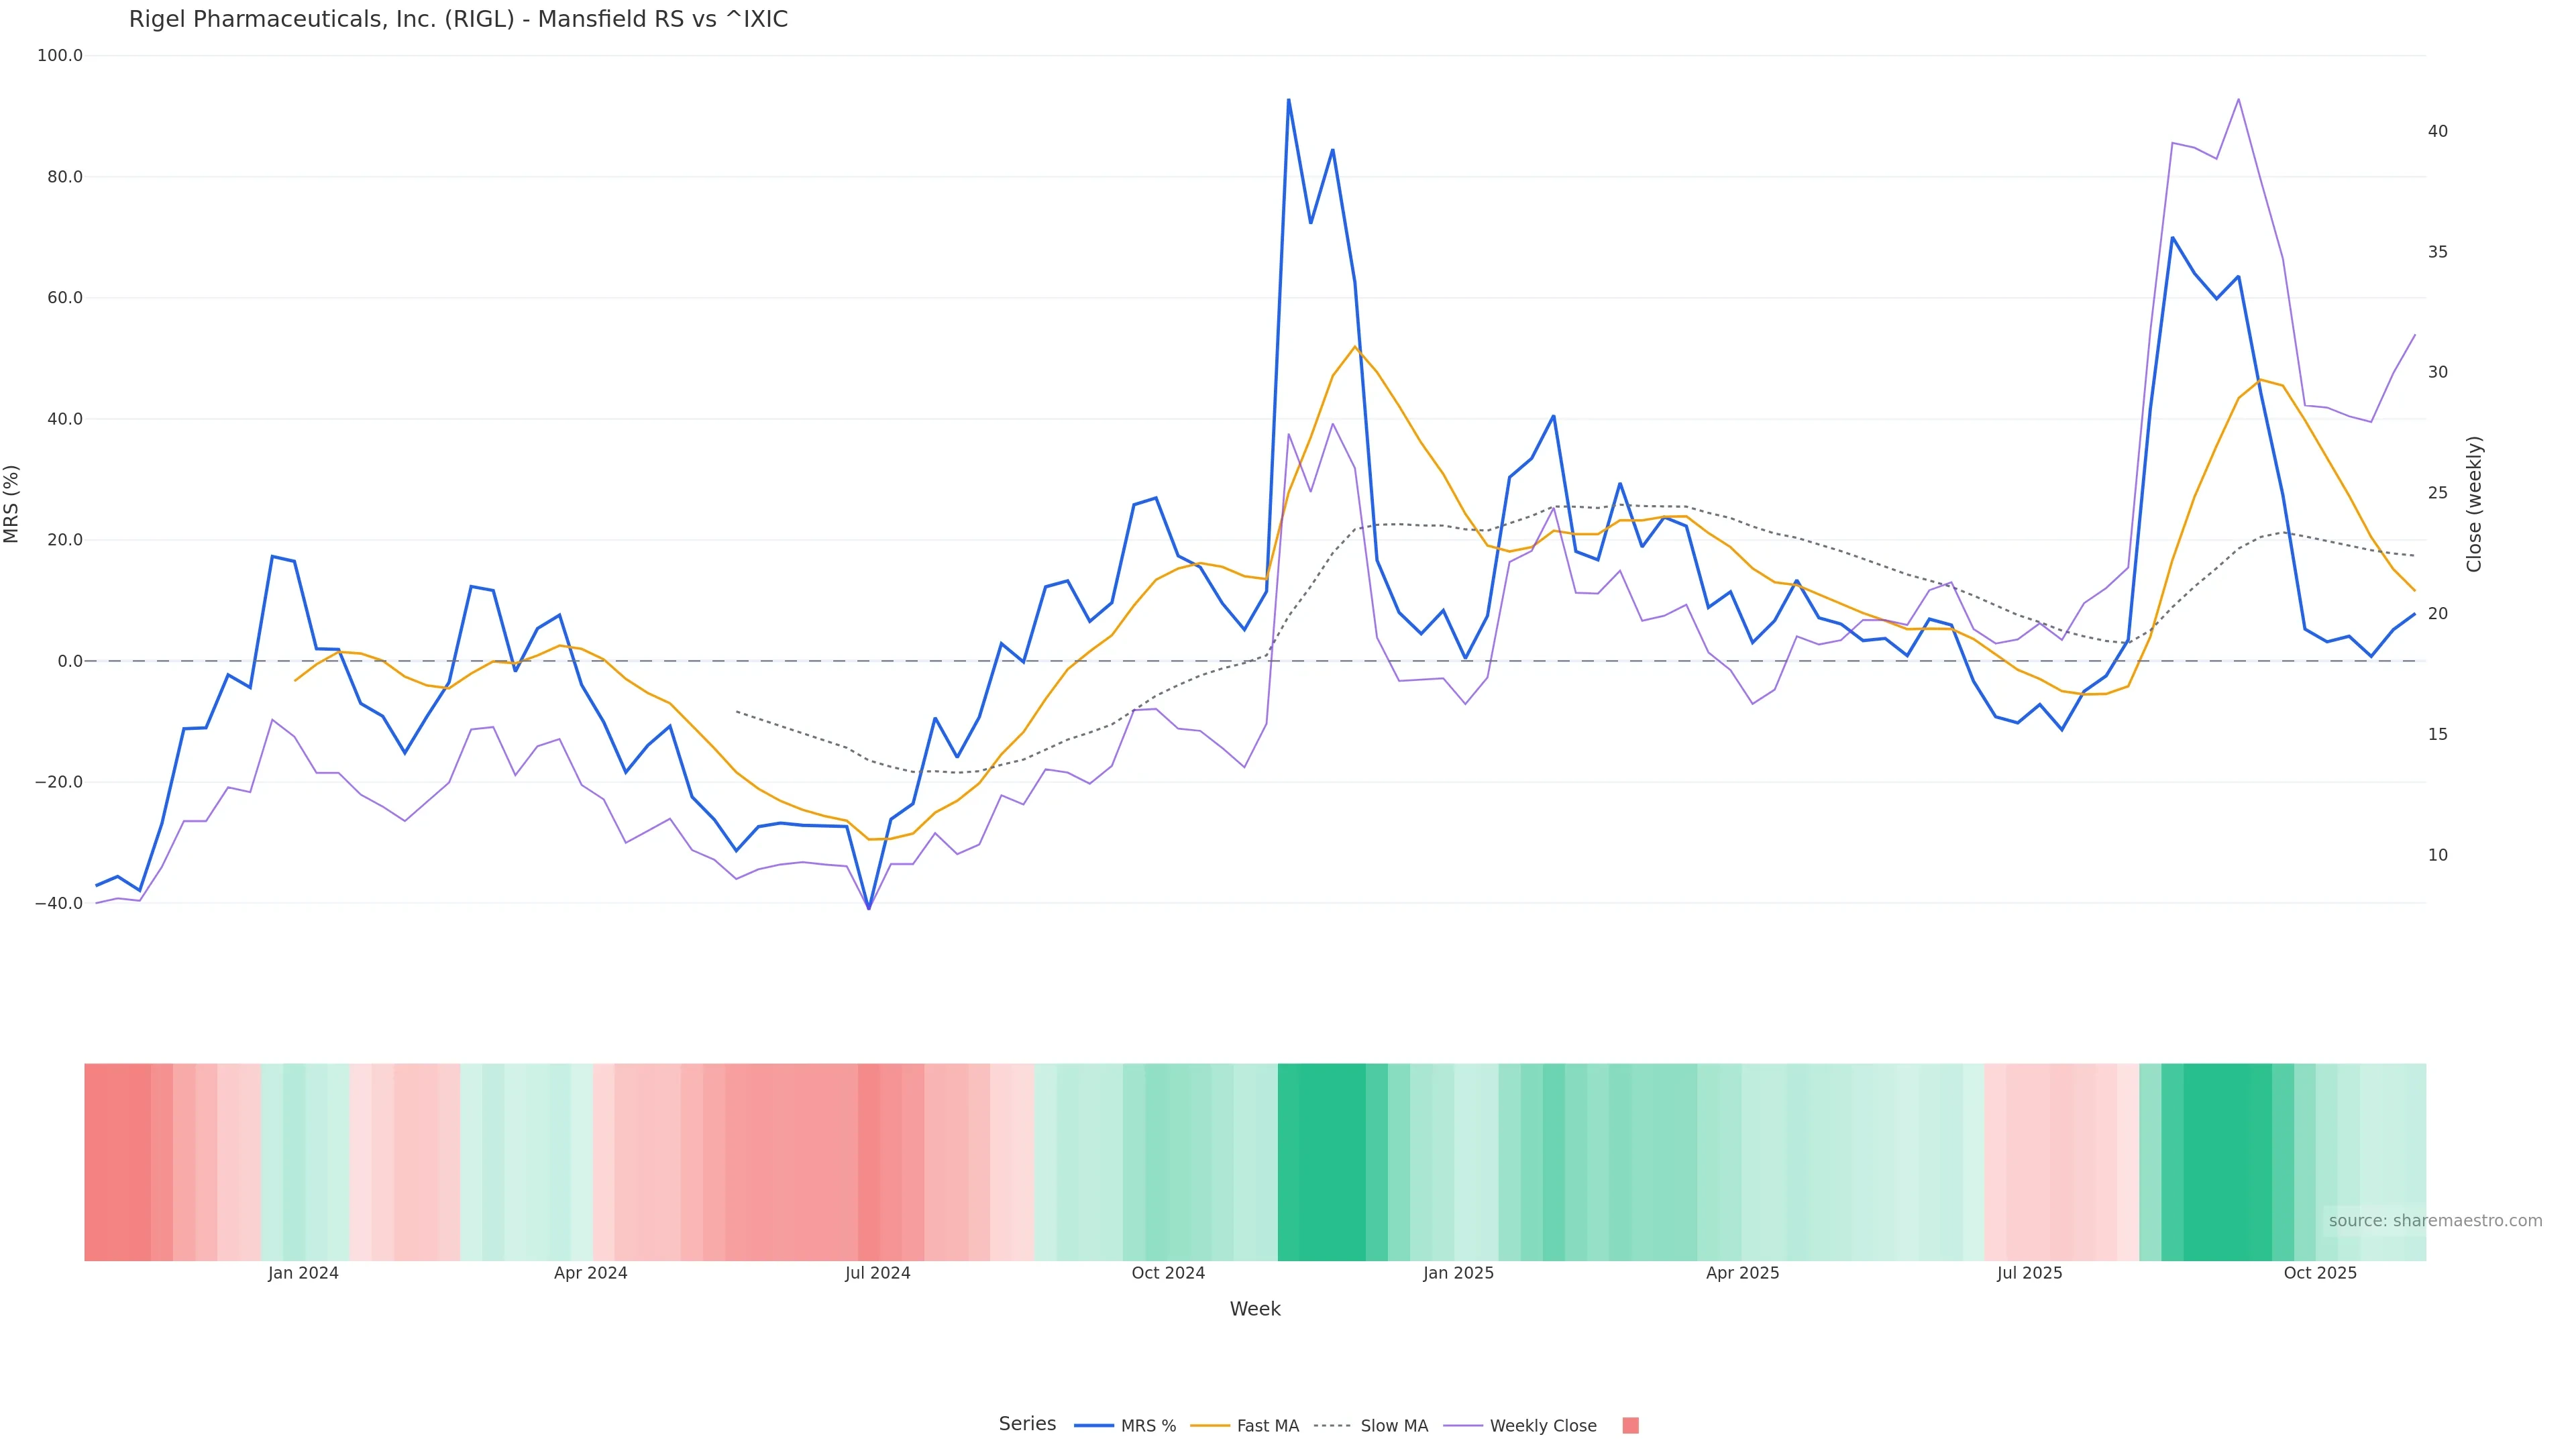
Task: Click the dotted Slow MA legend line icon
Action: pos(1332,1426)
